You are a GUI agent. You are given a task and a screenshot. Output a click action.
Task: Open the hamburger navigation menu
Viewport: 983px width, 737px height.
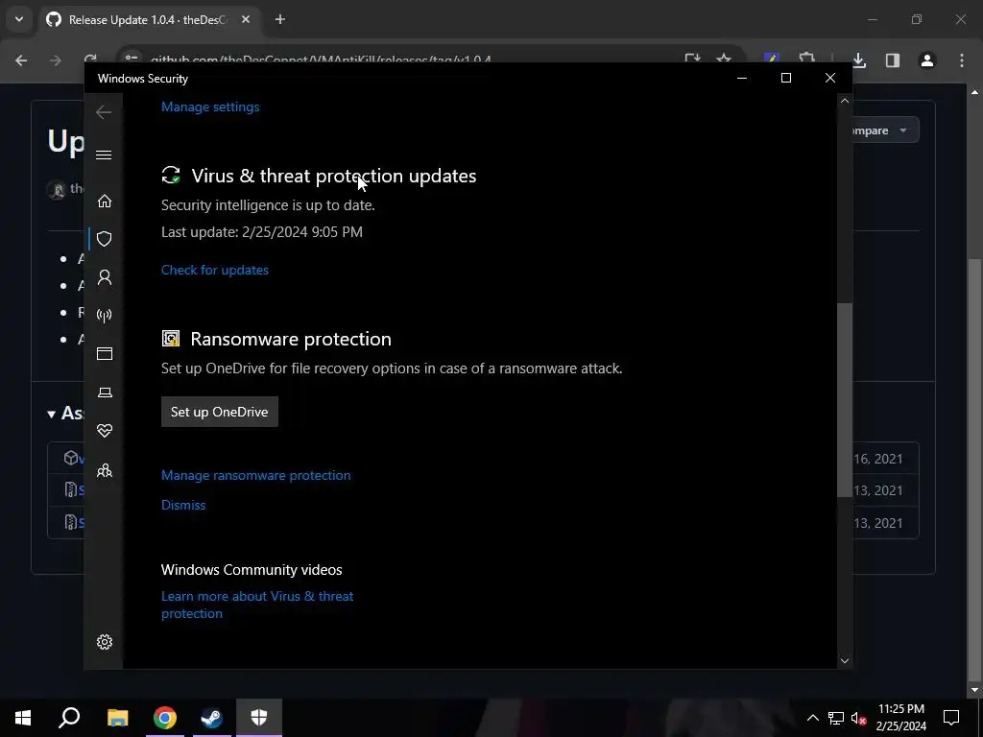pyautogui.click(x=104, y=155)
